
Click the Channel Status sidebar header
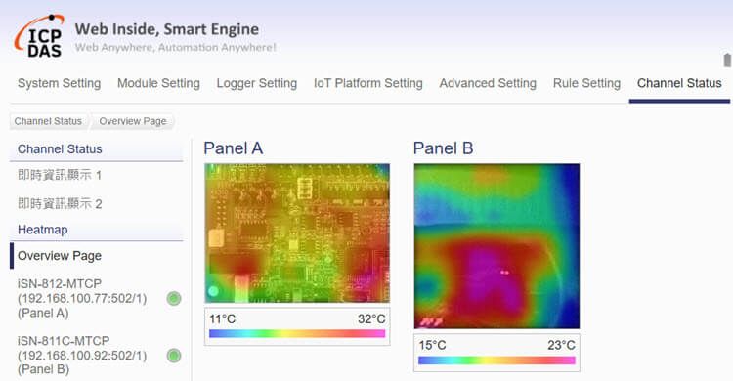coord(96,149)
